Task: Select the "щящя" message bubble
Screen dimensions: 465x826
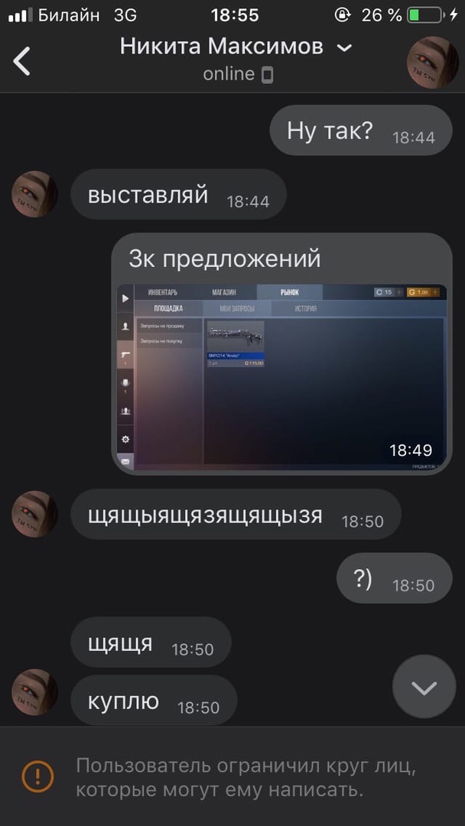Action: pyautogui.click(x=151, y=642)
